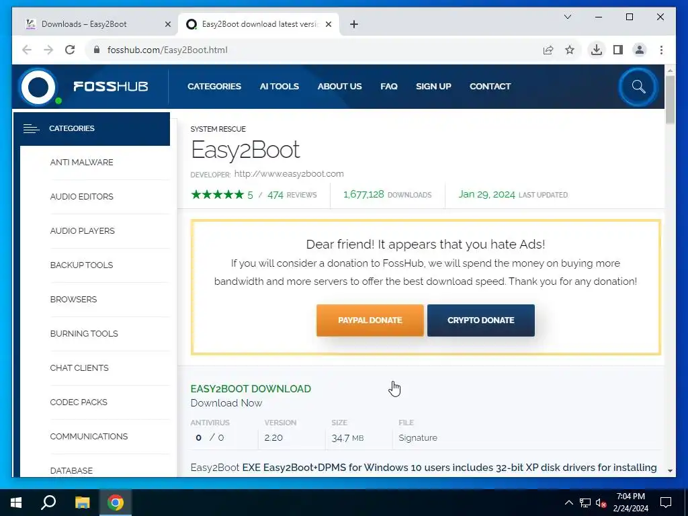Click the network icon in system tray

click(x=585, y=503)
